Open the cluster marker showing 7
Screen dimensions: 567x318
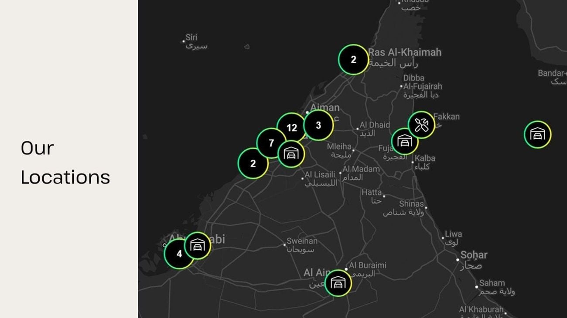pos(271,143)
